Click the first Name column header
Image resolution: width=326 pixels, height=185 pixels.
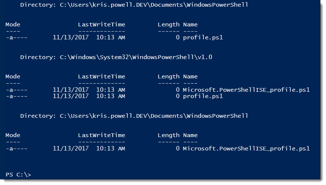[190, 25]
